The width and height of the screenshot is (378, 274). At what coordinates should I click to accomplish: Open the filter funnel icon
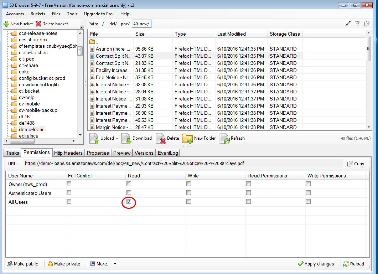(358, 24)
